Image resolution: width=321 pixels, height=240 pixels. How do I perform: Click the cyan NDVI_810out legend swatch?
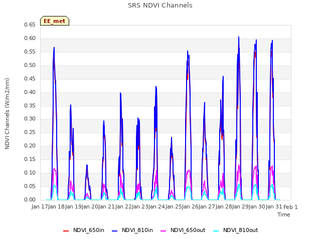coord(216,231)
